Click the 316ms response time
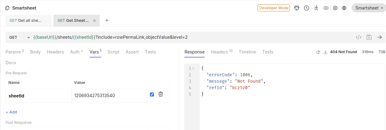This screenshot has height=130, width=386. pyautogui.click(x=368, y=52)
